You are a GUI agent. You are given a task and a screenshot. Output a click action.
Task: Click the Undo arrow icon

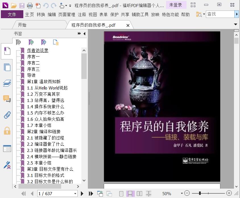coord(46,6)
